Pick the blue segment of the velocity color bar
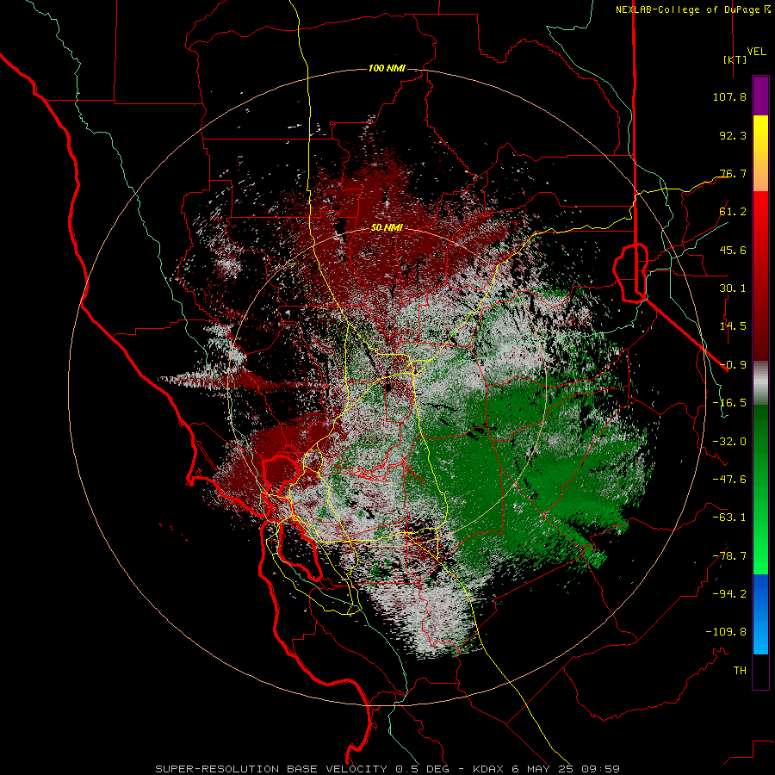This screenshot has width=775, height=775. (x=760, y=614)
